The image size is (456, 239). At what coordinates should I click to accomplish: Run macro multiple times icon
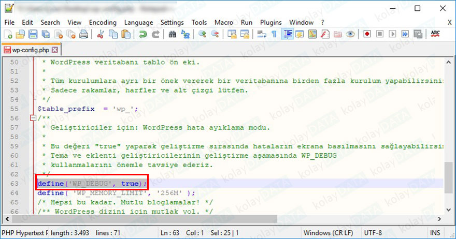click(x=405, y=34)
